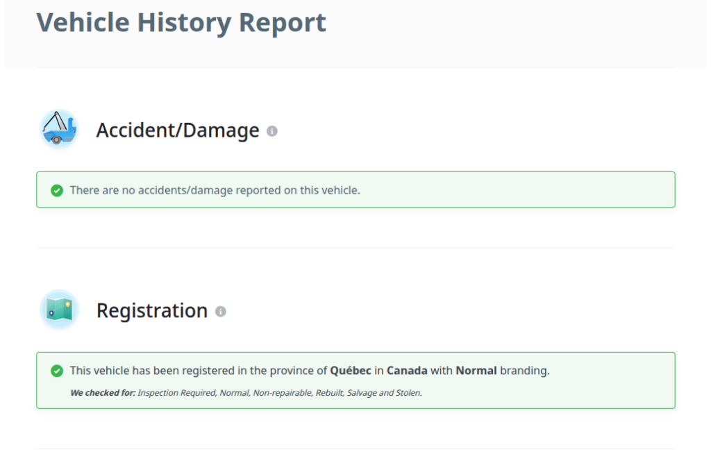Click 'Inspection Required' in checked list

click(x=176, y=393)
